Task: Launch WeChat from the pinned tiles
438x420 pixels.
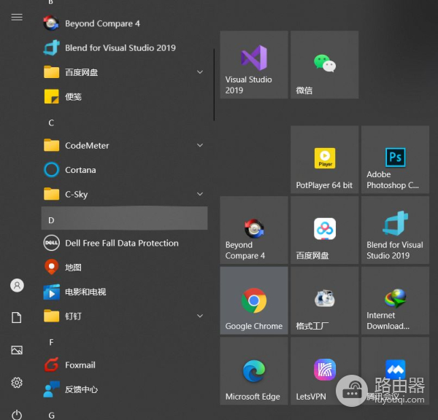Action: (324, 64)
